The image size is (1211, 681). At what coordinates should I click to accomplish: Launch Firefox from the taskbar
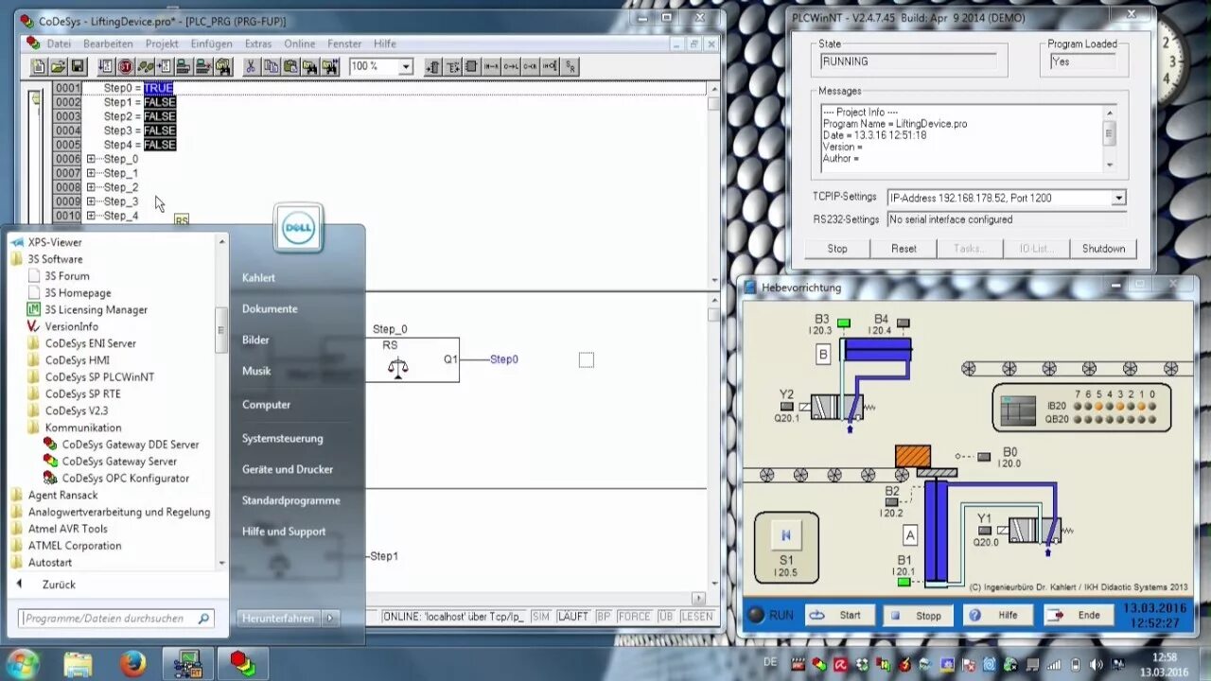click(132, 664)
